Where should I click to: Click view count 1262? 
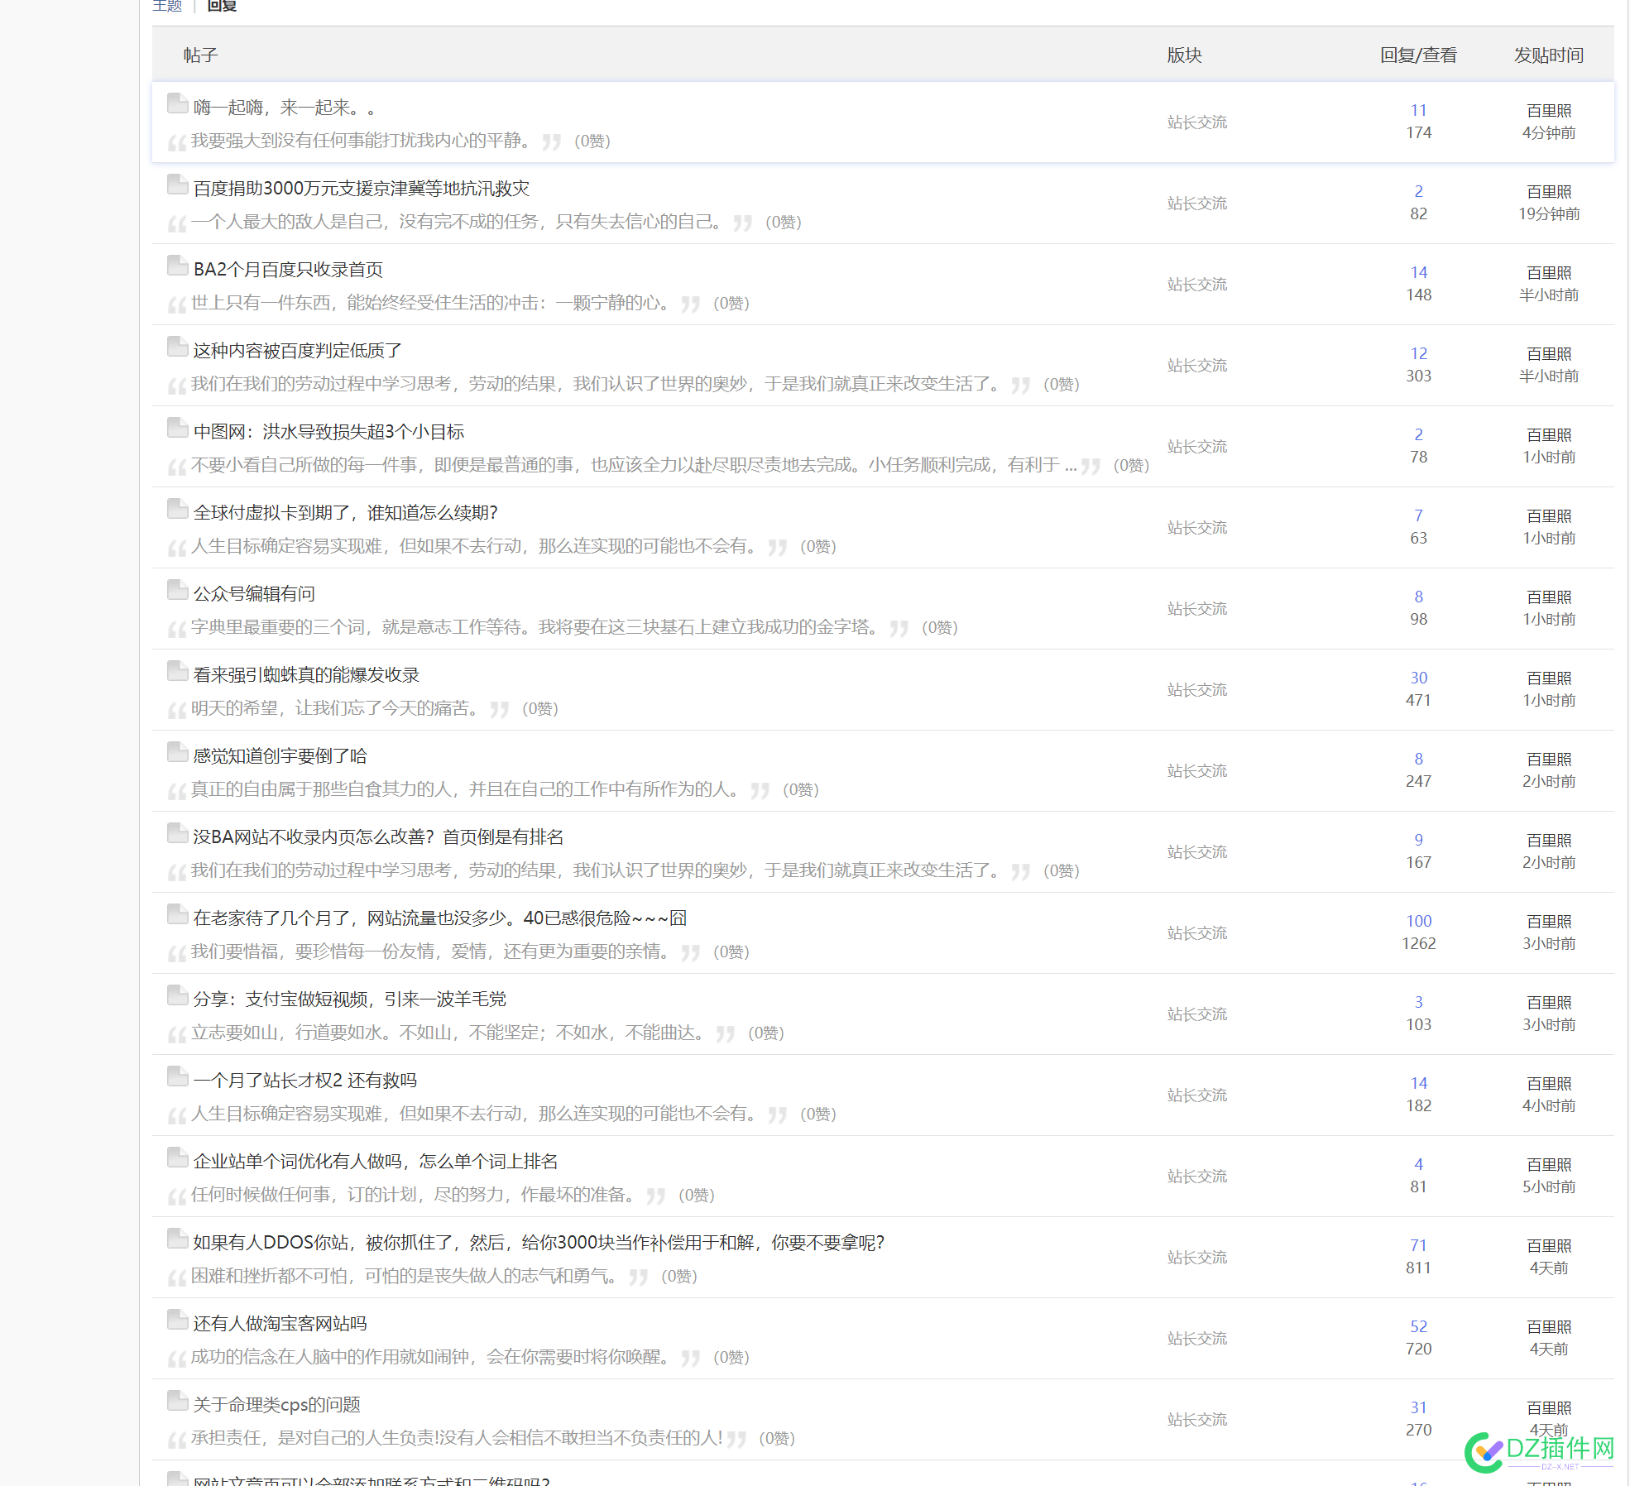click(1419, 943)
